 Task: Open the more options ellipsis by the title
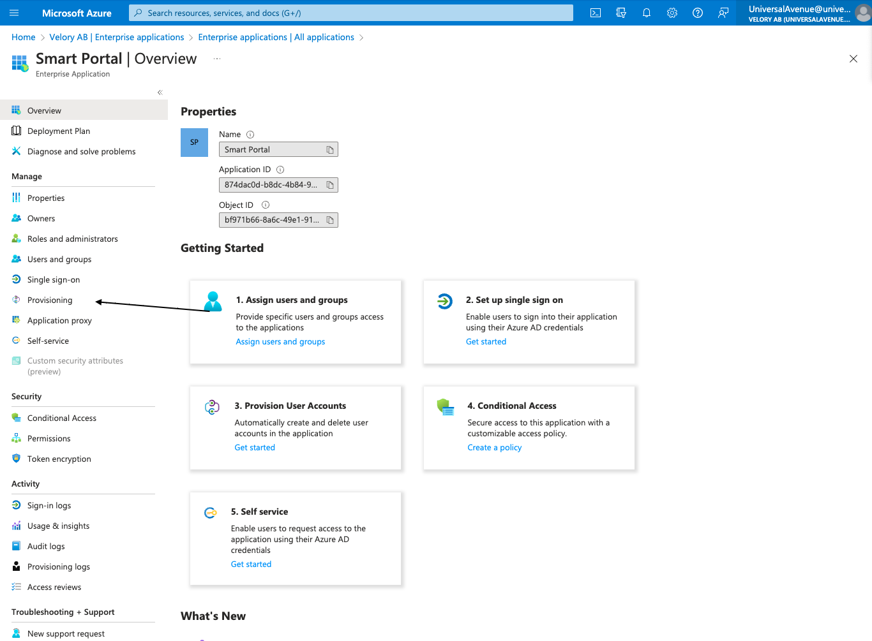[217, 59]
